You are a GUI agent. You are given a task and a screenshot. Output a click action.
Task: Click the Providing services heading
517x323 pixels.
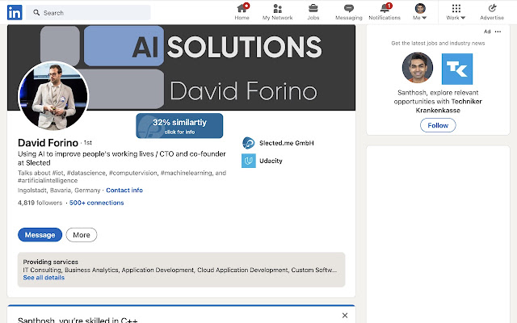50,262
